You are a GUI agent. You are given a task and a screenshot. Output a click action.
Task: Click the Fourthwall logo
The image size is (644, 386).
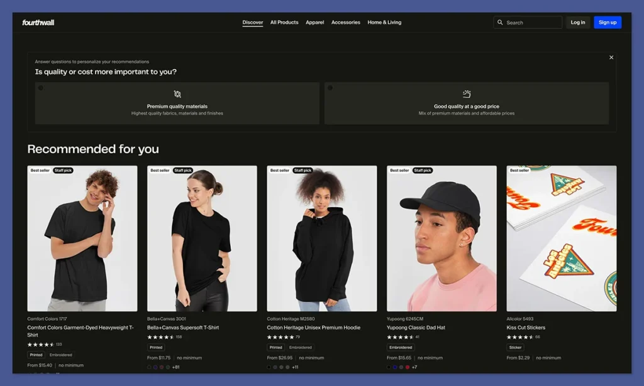[x=38, y=23]
